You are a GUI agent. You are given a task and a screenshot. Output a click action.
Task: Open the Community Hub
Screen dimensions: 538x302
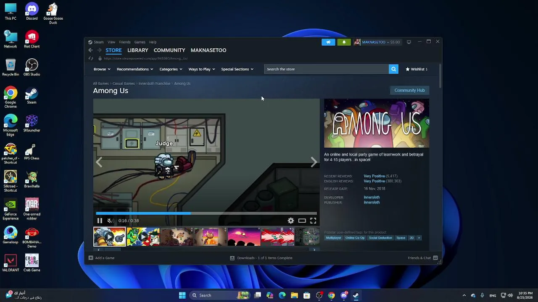(410, 90)
